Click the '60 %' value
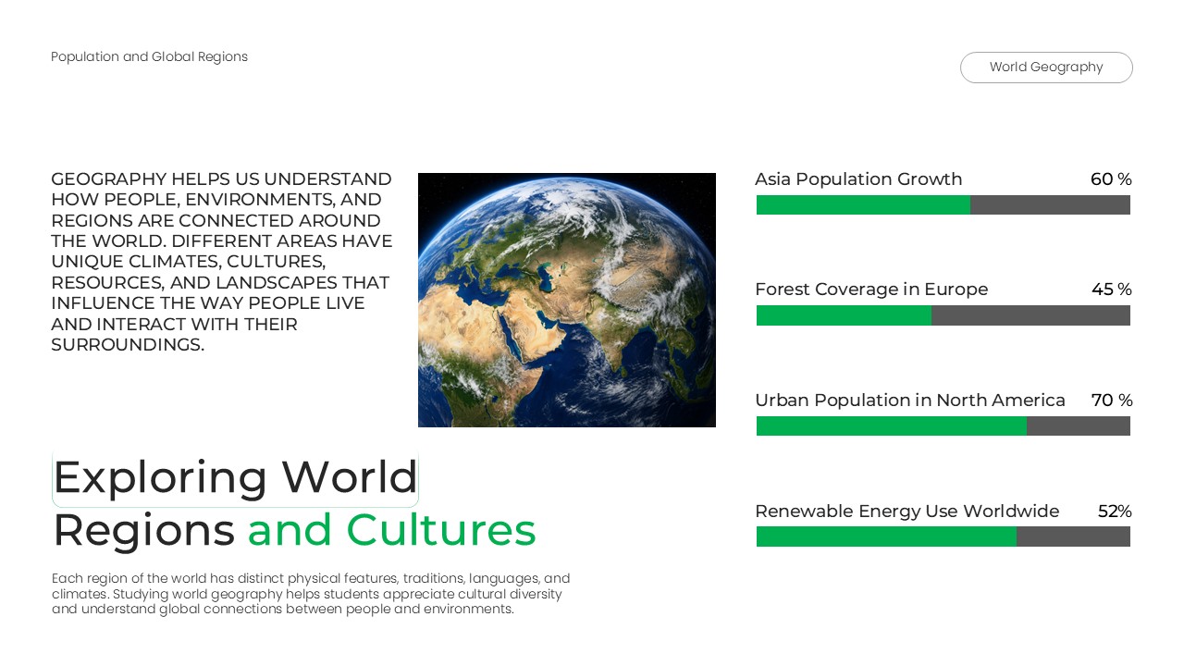Image resolution: width=1184 pixels, height=666 pixels. 1111,179
